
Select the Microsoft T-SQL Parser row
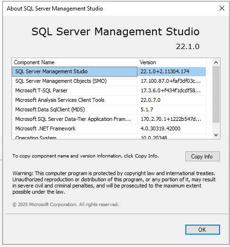pyautogui.click(x=109, y=90)
